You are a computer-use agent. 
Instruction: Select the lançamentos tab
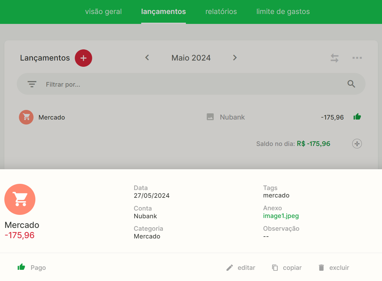tap(164, 12)
